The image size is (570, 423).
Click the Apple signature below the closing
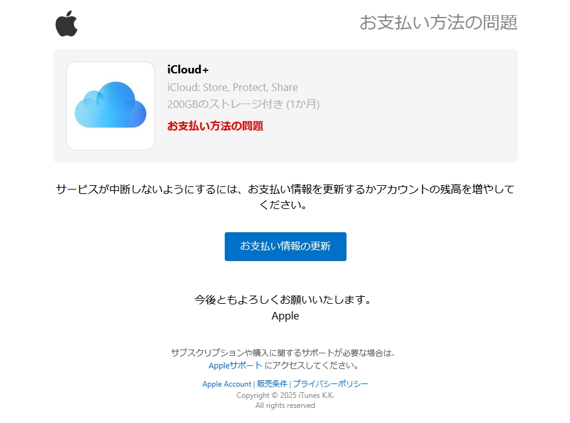pos(285,316)
